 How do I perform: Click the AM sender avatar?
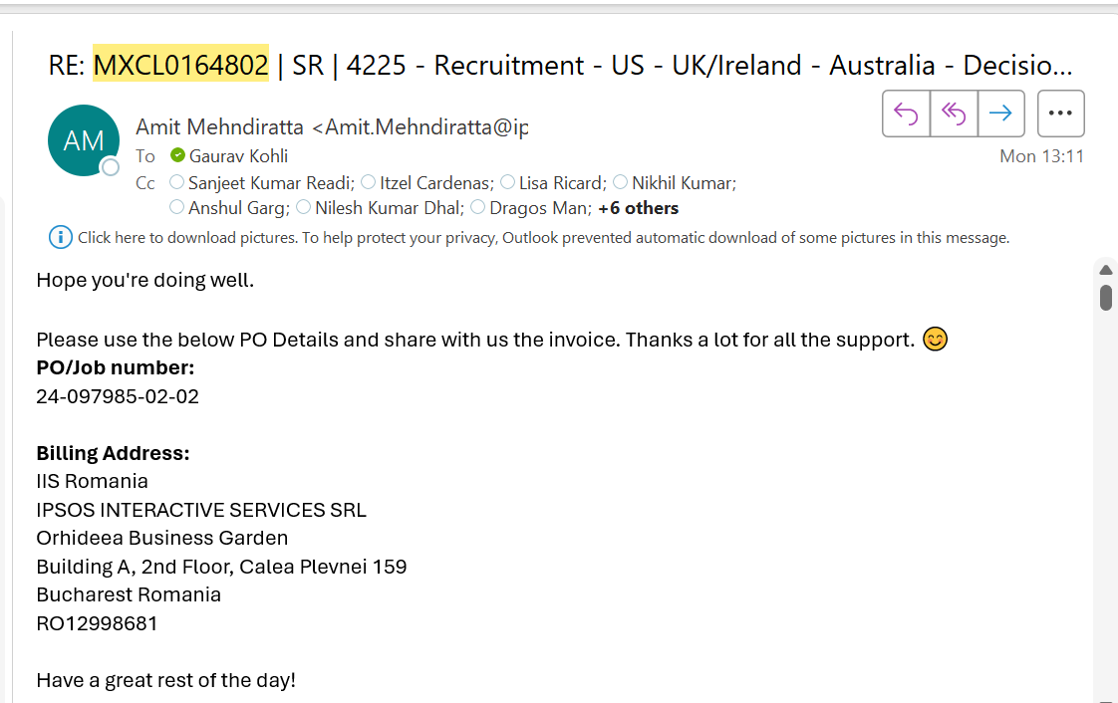tap(84, 140)
